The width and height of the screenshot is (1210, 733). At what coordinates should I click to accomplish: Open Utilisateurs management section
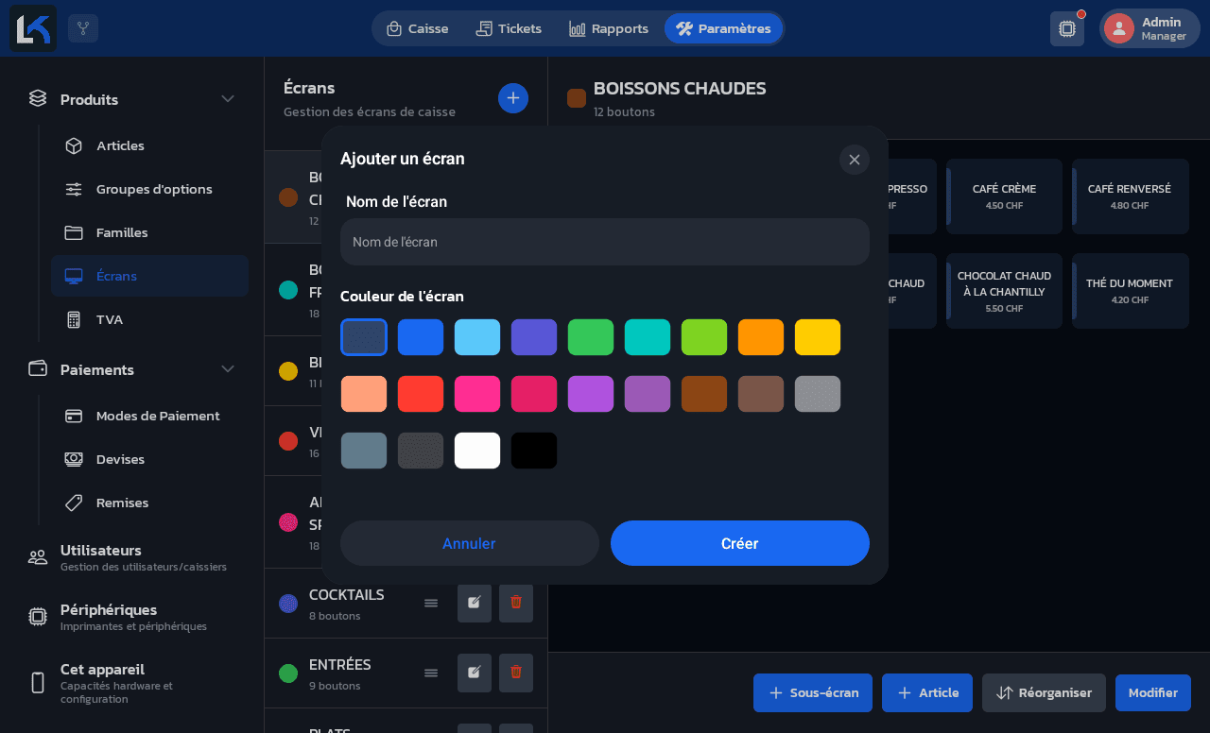click(x=131, y=557)
